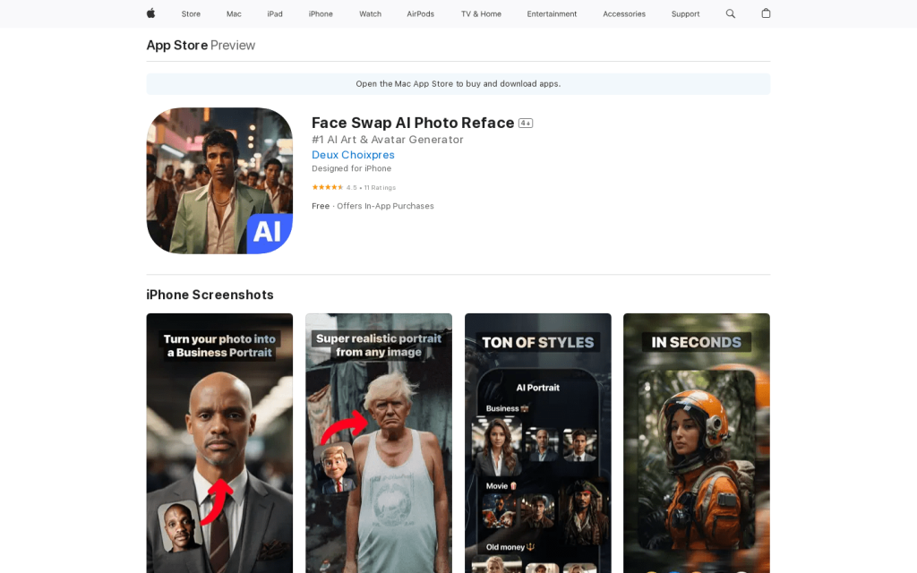Viewport: 917px width, 573px height.
Task: Select iPhone in the navigation bar
Action: 321,13
